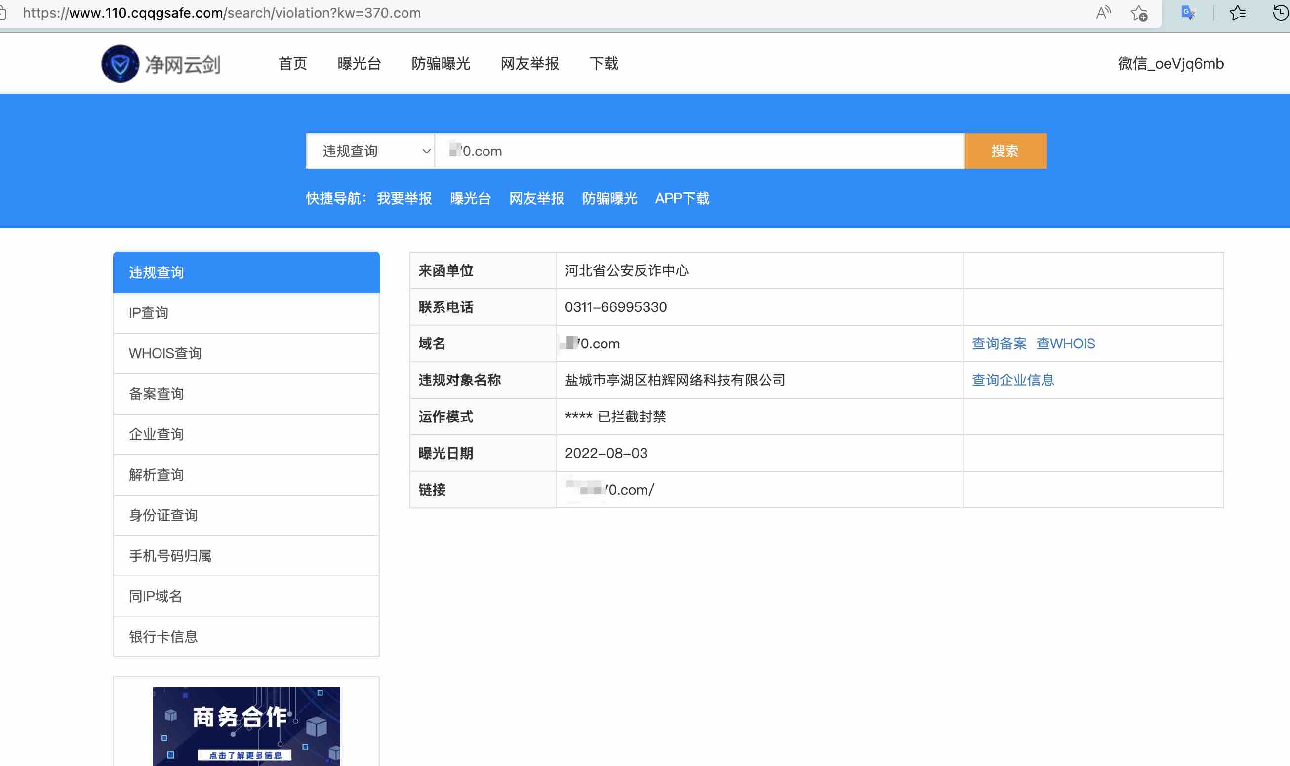Select 我要举报 in quick navigation
This screenshot has height=766, width=1290.
click(x=404, y=199)
